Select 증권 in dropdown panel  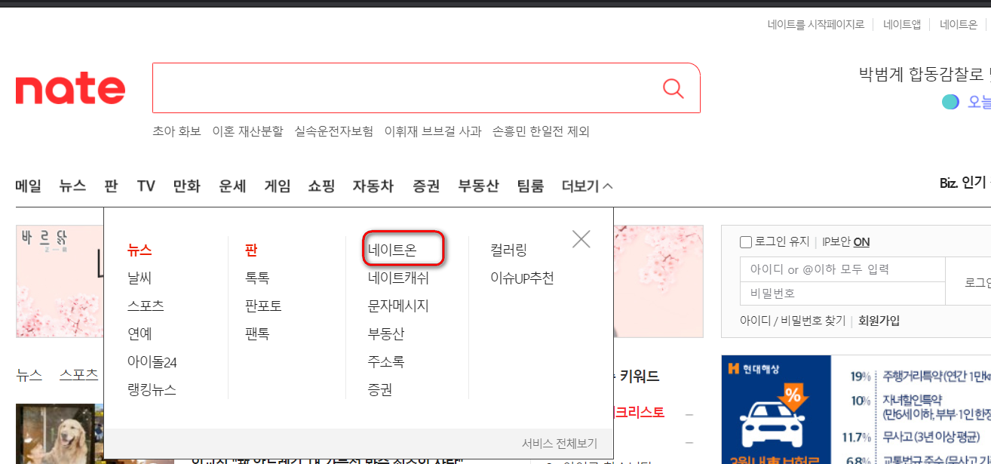pyautogui.click(x=380, y=390)
